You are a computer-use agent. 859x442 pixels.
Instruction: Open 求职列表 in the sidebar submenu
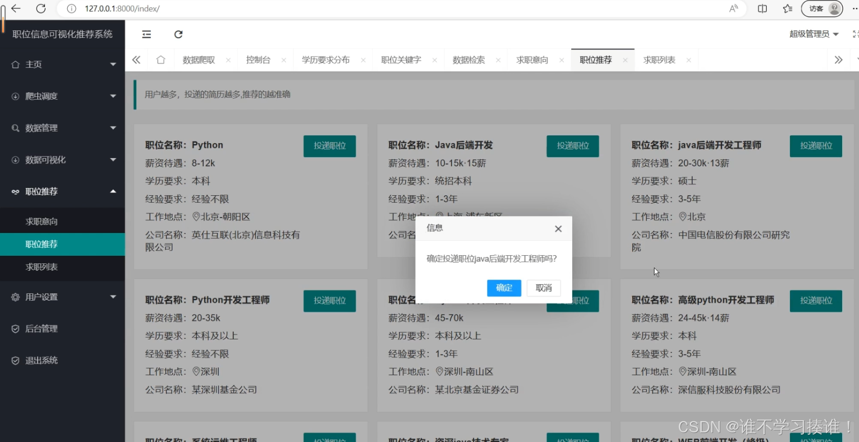(62, 267)
